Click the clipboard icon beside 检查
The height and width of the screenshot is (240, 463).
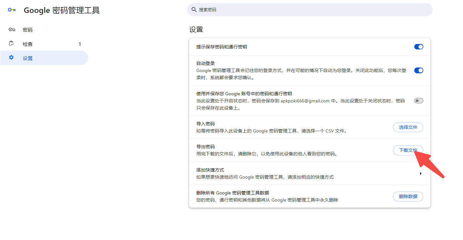[12, 44]
